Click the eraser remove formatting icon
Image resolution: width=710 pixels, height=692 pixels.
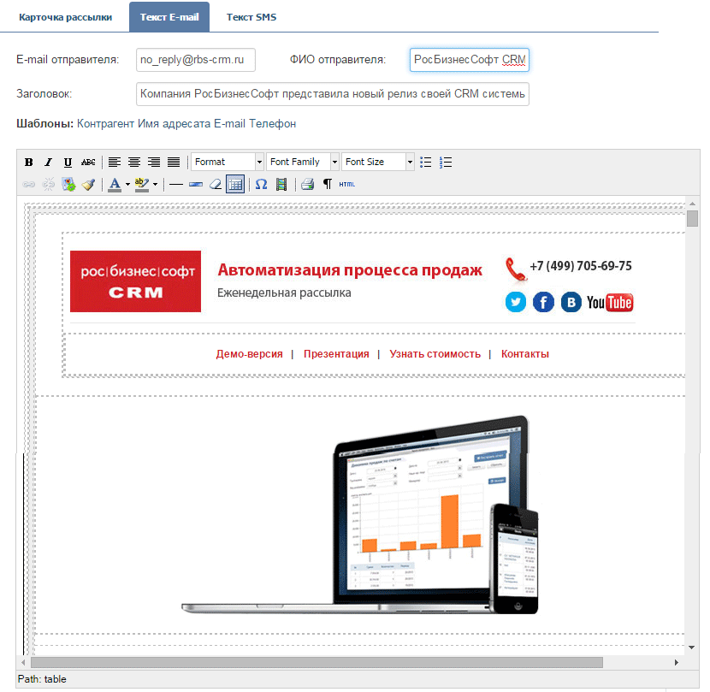pos(216,184)
